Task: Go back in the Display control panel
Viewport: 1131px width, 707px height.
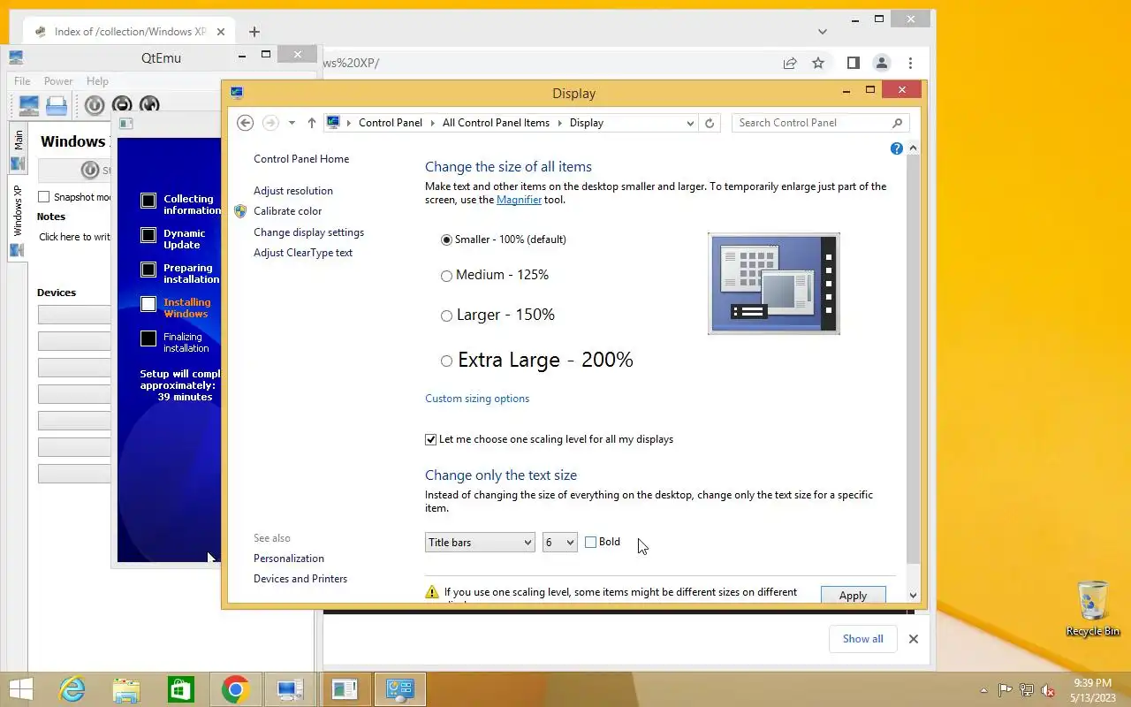Action: (246, 123)
